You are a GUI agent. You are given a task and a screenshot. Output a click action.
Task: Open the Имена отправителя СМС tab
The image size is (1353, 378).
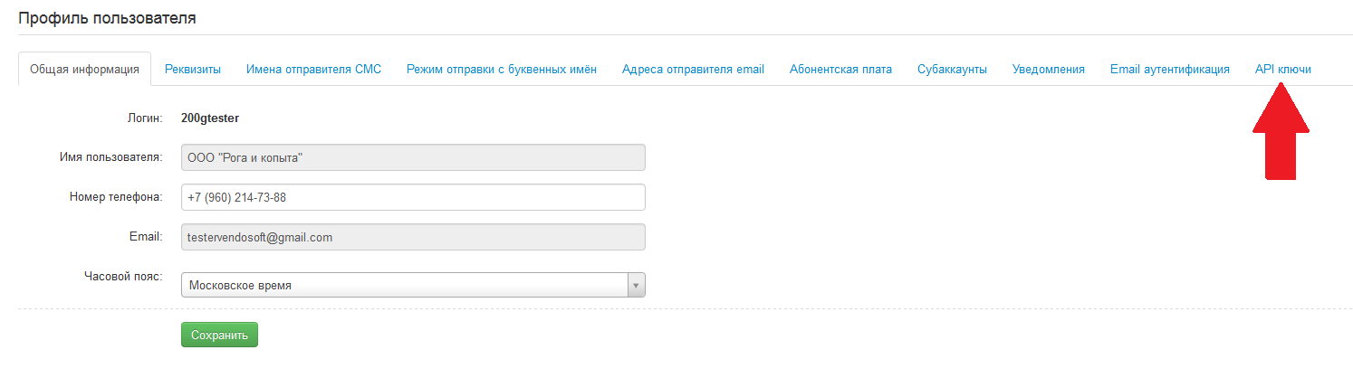pyautogui.click(x=313, y=70)
